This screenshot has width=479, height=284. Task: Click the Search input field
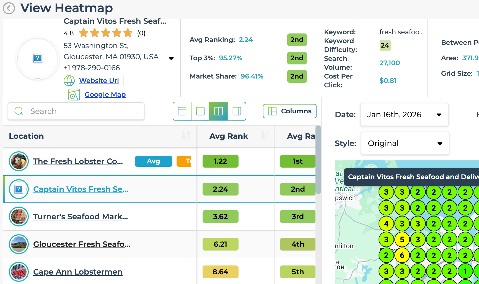[76, 111]
